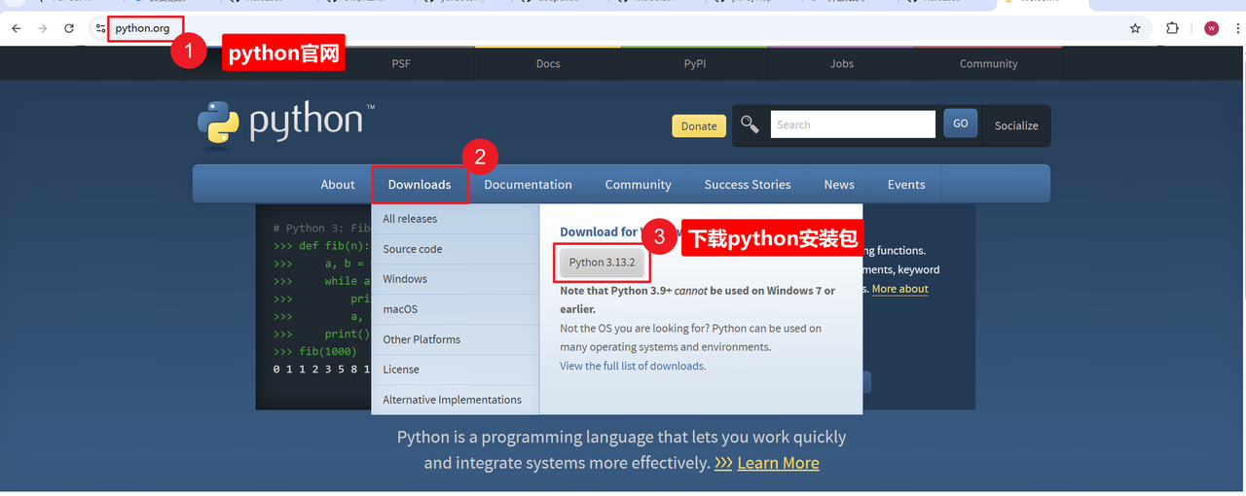Open Community in the main navigation bar
Viewport: 1246px width, 496px height.
click(x=639, y=184)
